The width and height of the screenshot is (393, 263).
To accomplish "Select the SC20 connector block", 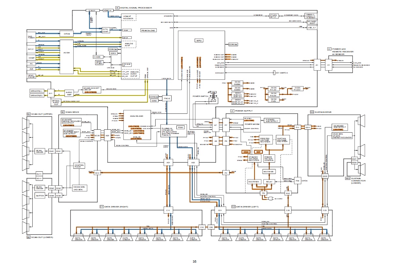I will click(x=97, y=135).
